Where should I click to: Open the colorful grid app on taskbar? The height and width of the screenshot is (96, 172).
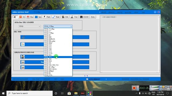[x=89, y=93]
